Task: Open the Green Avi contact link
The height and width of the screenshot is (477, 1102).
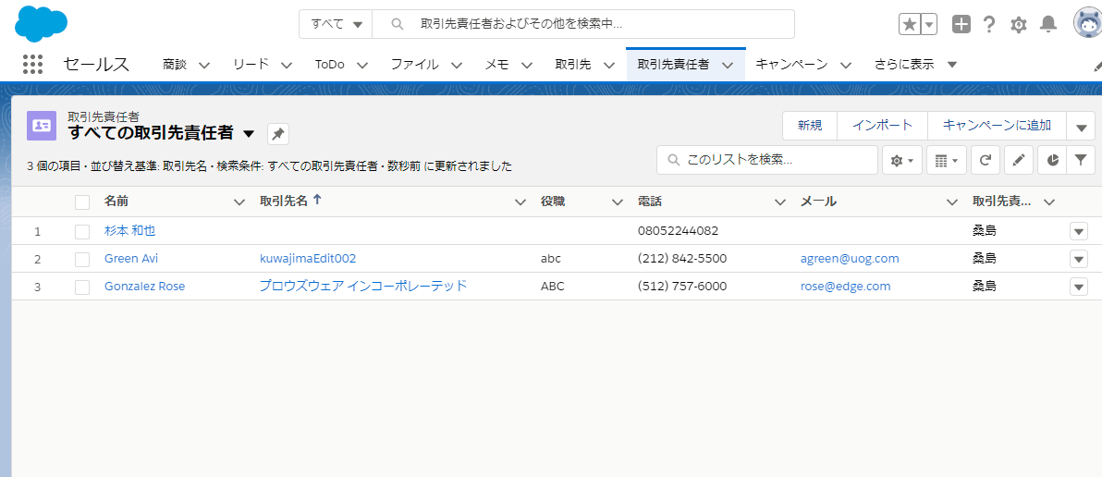Action: [x=131, y=259]
